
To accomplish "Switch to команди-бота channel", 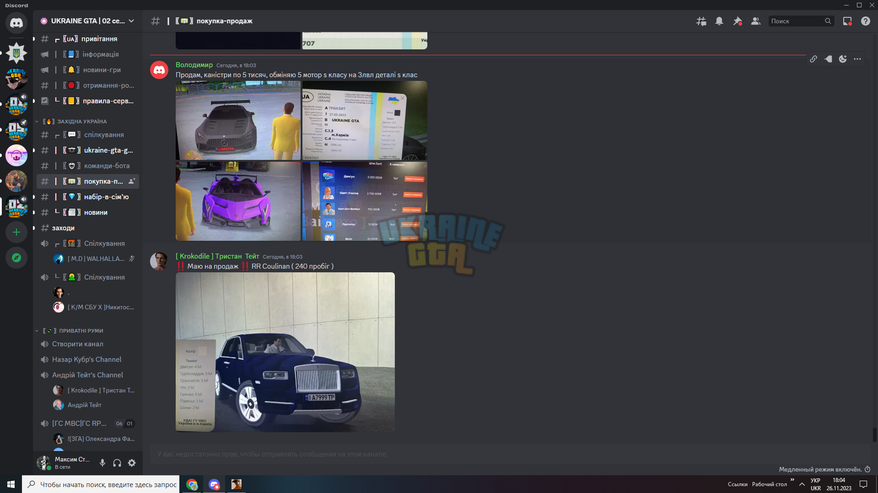I will point(88,166).
